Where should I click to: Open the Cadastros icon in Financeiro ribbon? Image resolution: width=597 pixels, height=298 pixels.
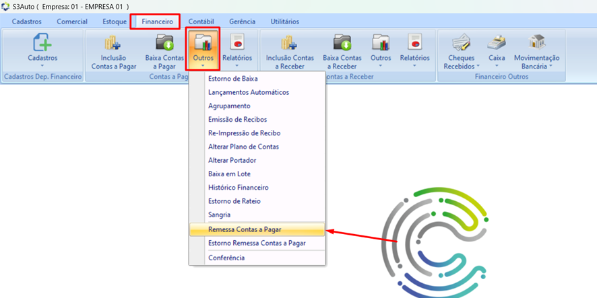[x=42, y=44]
